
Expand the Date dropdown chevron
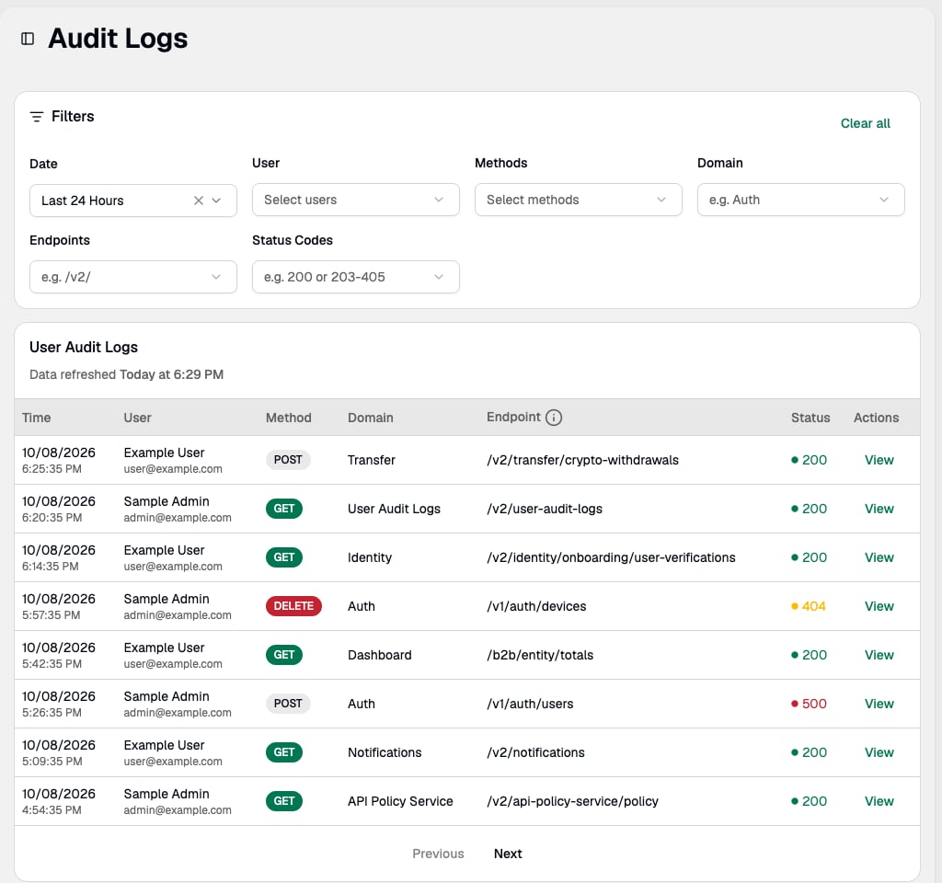click(216, 201)
